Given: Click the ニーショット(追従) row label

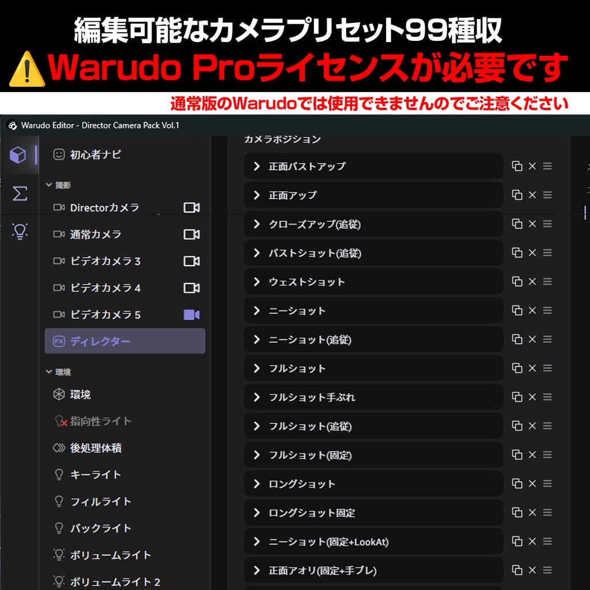Looking at the screenshot, I should [x=310, y=339].
